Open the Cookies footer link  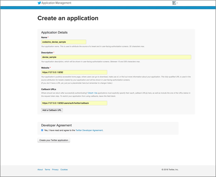(x=64, y=170)
